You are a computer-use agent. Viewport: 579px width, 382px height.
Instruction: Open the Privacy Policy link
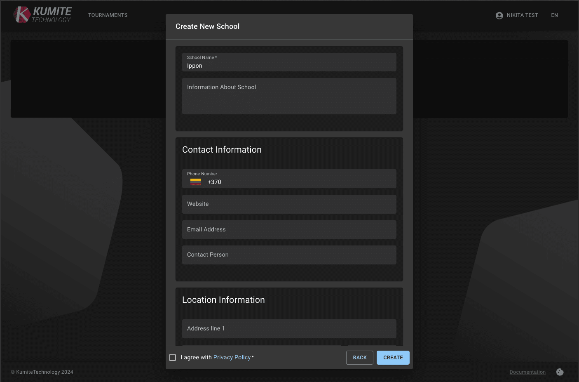click(232, 357)
